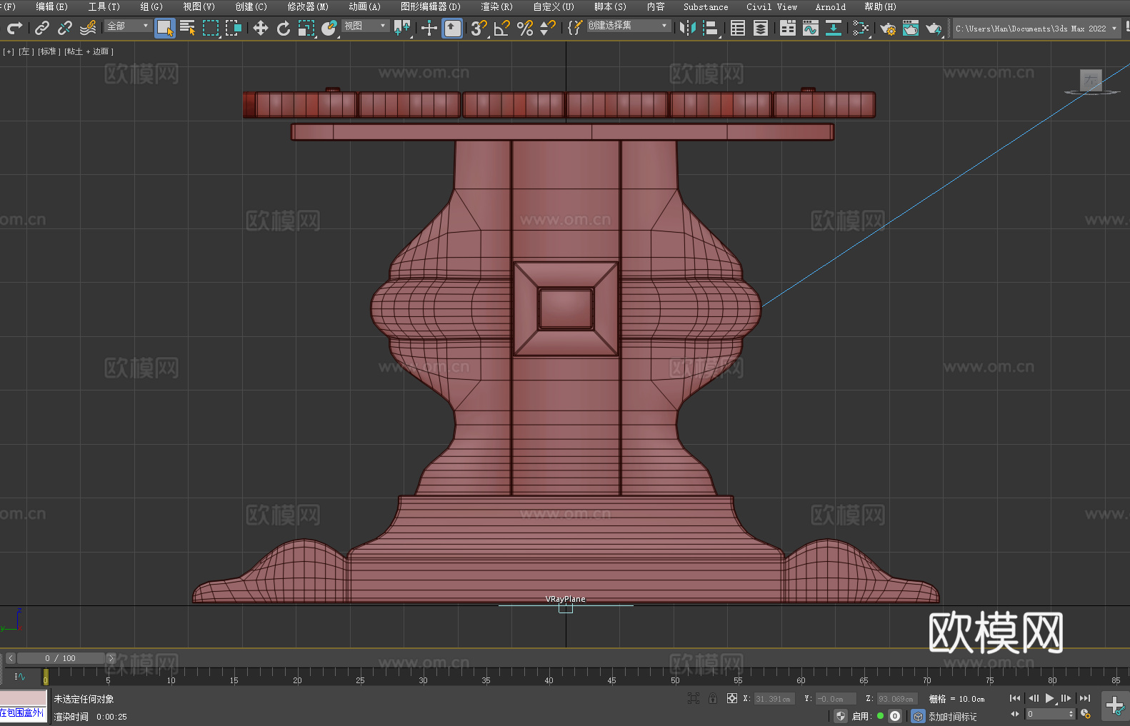
Task: Click the Render Production teapot icon
Action: pos(934,28)
